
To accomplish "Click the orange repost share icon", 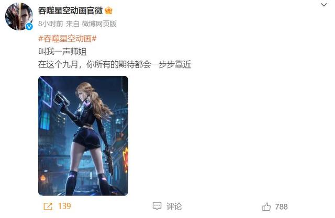I will [x=48, y=206].
